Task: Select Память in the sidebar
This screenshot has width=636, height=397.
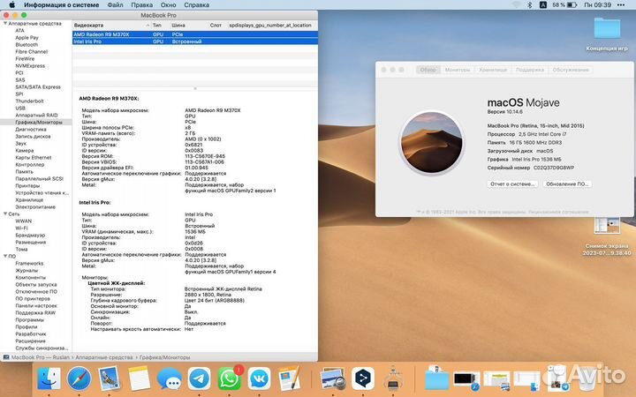Action: pos(25,172)
